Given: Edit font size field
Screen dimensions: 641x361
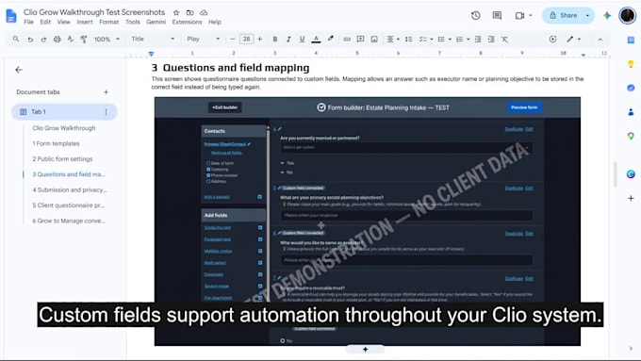Looking at the screenshot, I should tap(247, 40).
